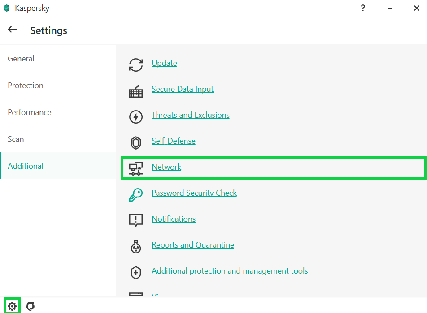Open the Secure Data Input link
This screenshot has width=427, height=313.
click(x=183, y=89)
